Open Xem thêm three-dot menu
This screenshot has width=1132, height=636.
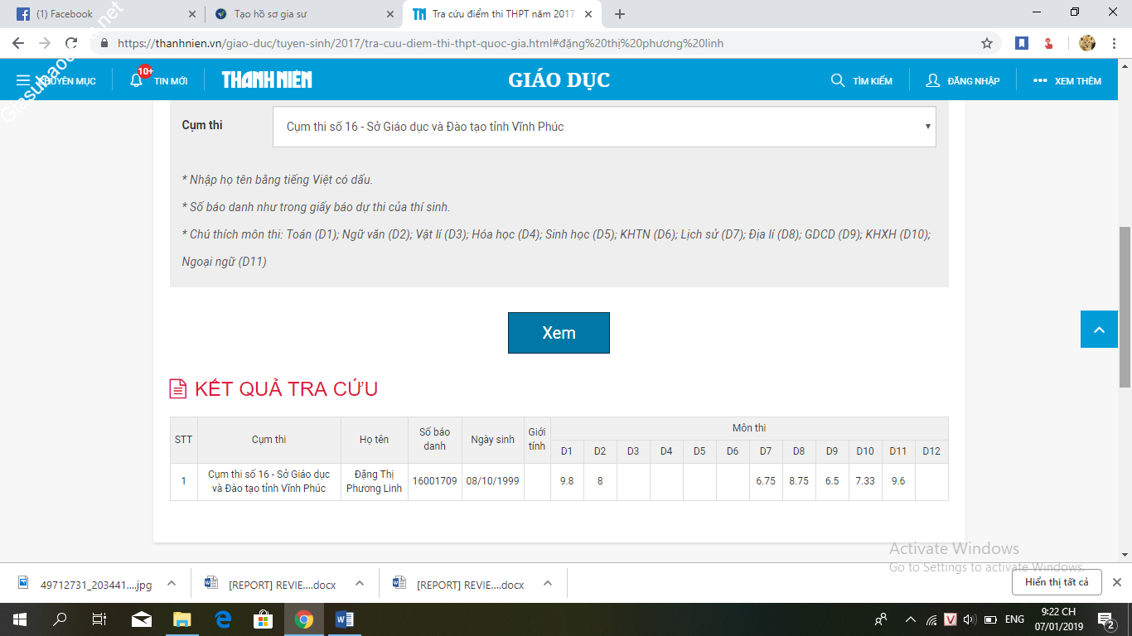tap(1040, 80)
